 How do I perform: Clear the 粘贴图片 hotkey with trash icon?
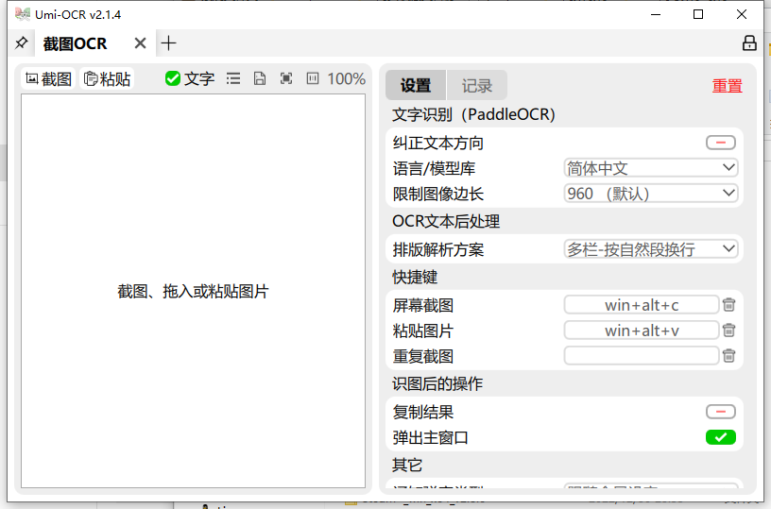tap(728, 331)
